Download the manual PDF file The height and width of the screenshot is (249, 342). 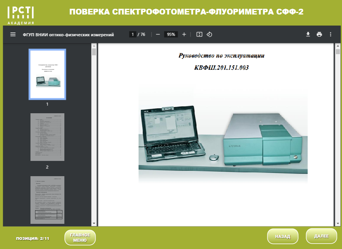click(x=308, y=34)
